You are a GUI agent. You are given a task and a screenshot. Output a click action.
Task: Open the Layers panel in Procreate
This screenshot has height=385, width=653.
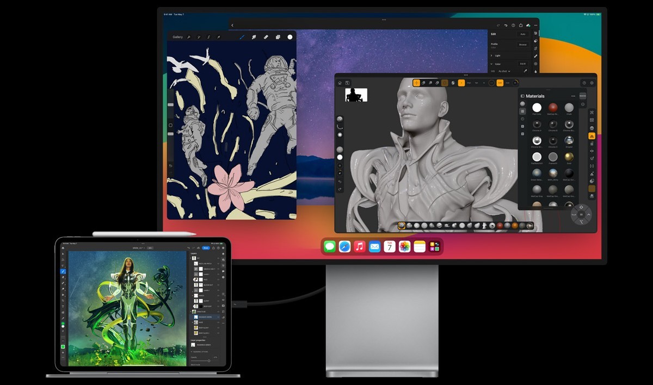[278, 37]
